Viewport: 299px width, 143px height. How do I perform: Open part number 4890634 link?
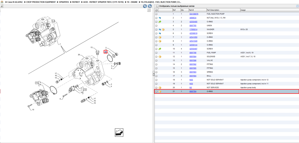[x=193, y=18]
